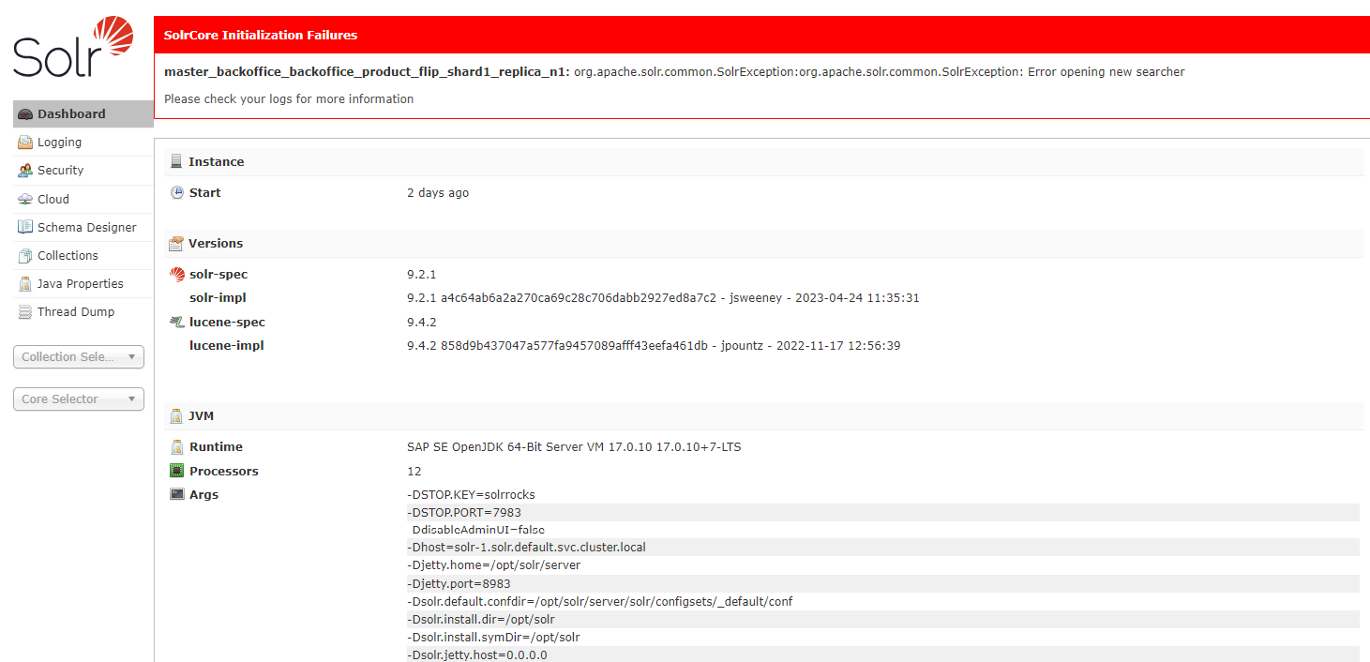Screen dimensions: 1370x662
Task: Click the JVM section heading
Action: [x=202, y=415]
